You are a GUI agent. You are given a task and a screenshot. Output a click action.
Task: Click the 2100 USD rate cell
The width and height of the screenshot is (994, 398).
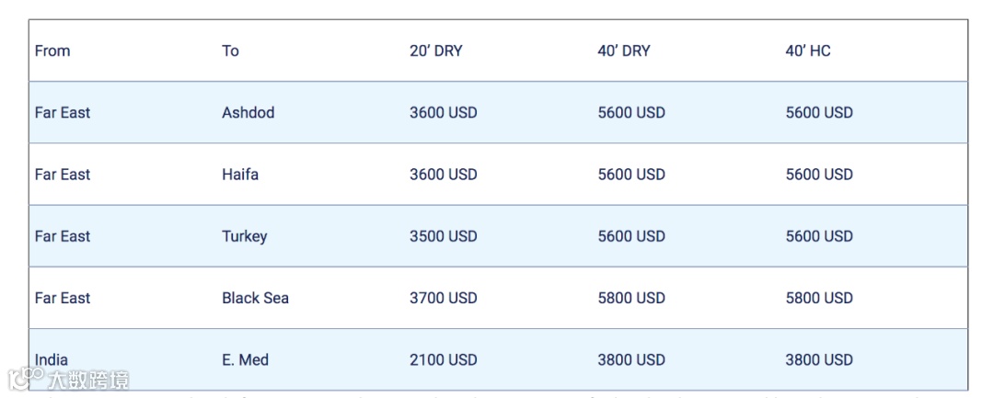coord(443,359)
